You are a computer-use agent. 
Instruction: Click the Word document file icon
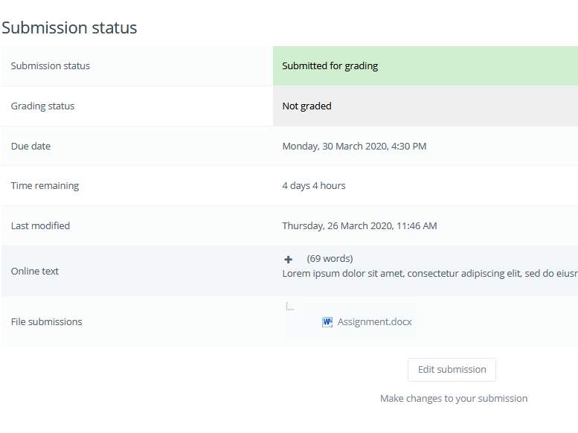[327, 322]
